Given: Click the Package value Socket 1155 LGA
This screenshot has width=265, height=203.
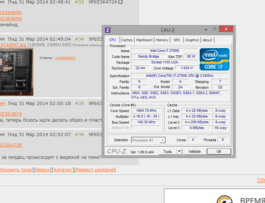Looking at the screenshot, I should (165, 62).
